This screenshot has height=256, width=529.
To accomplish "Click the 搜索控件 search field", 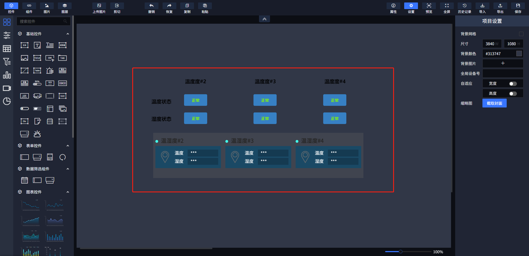I will (x=41, y=21).
